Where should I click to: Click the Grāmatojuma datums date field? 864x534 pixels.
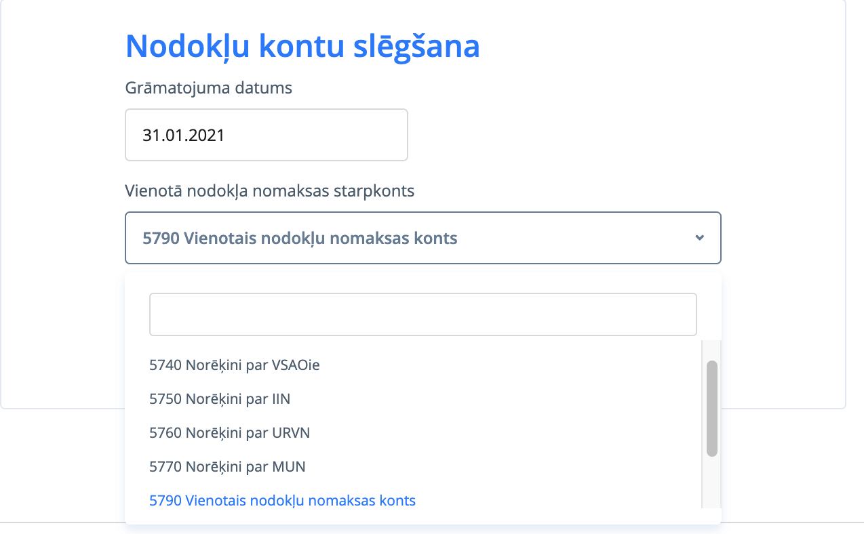[x=266, y=135]
